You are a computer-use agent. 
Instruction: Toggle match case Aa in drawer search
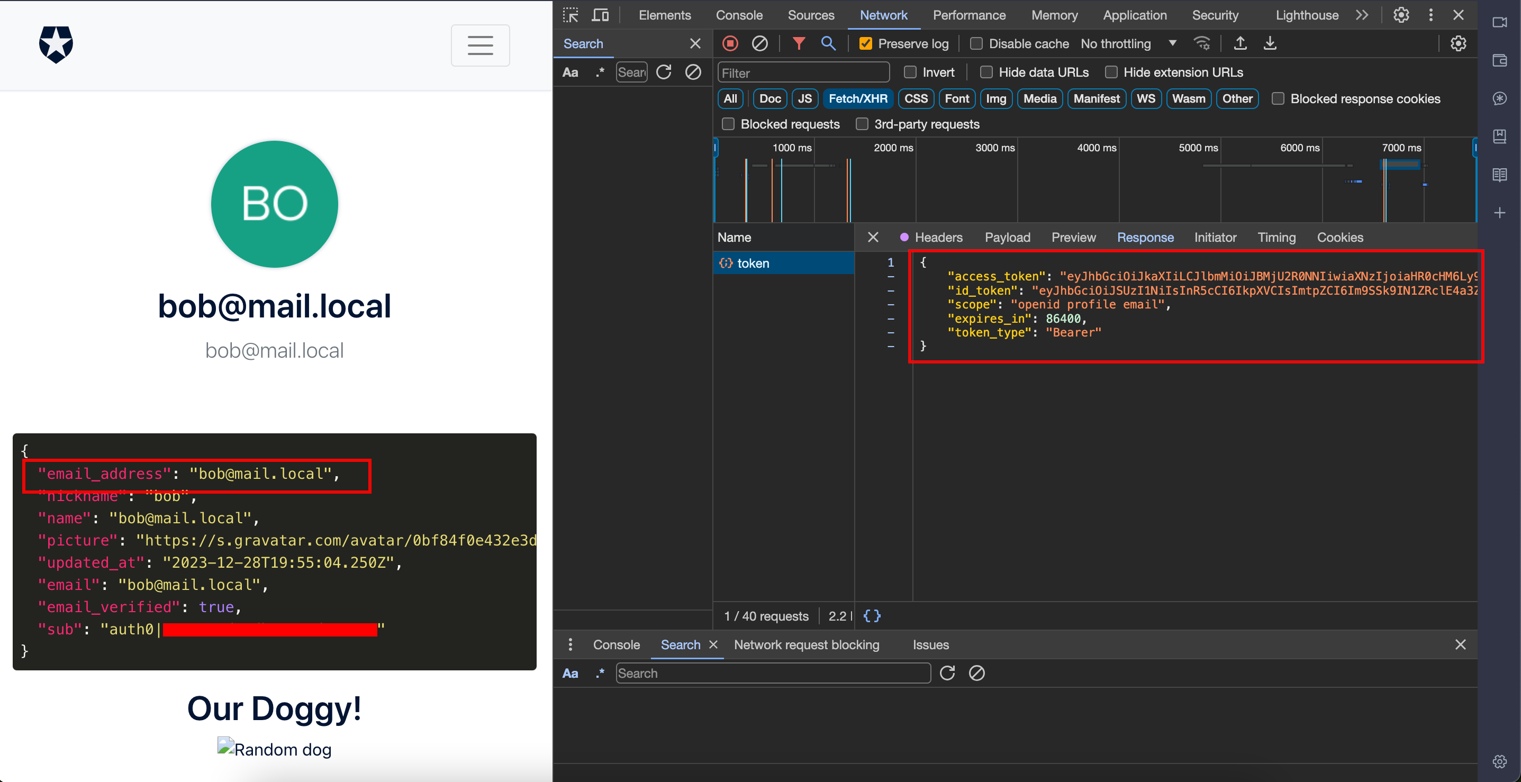(x=570, y=674)
